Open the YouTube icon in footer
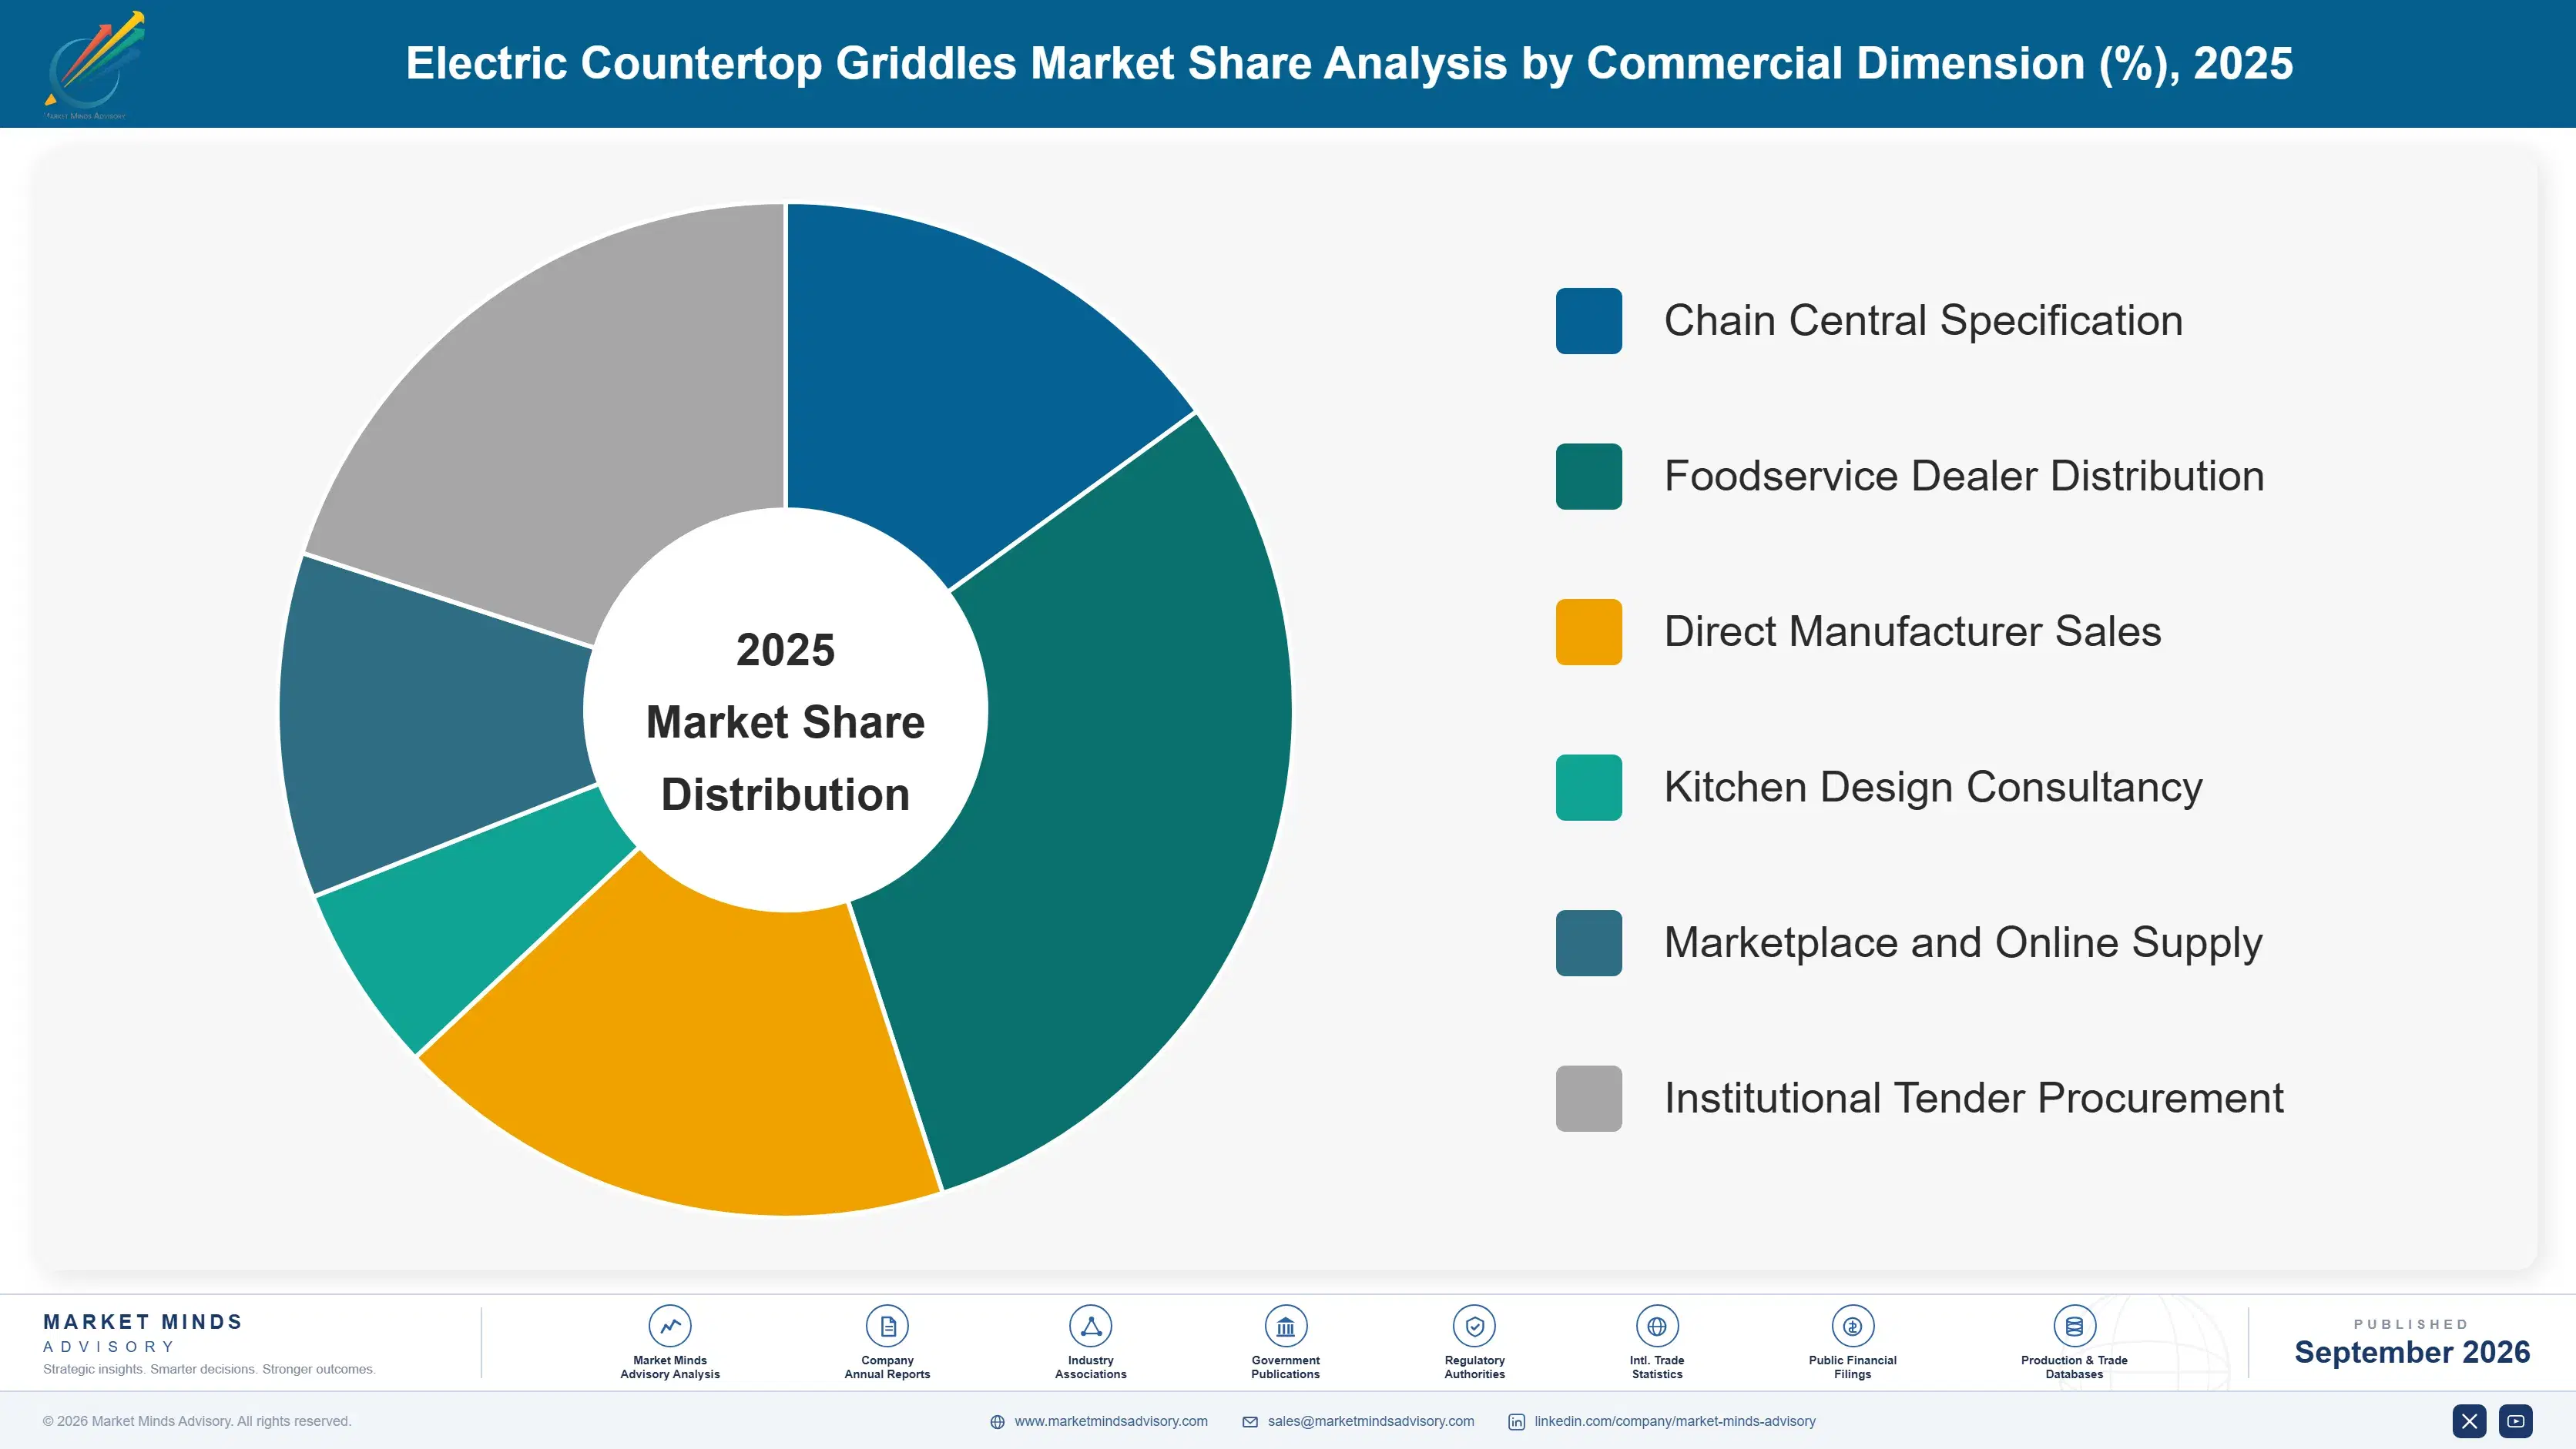2576x1449 pixels. 2516,1421
